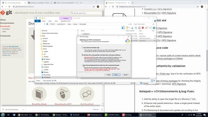Sort by the Date modified column header

pyautogui.click(x=130, y=31)
